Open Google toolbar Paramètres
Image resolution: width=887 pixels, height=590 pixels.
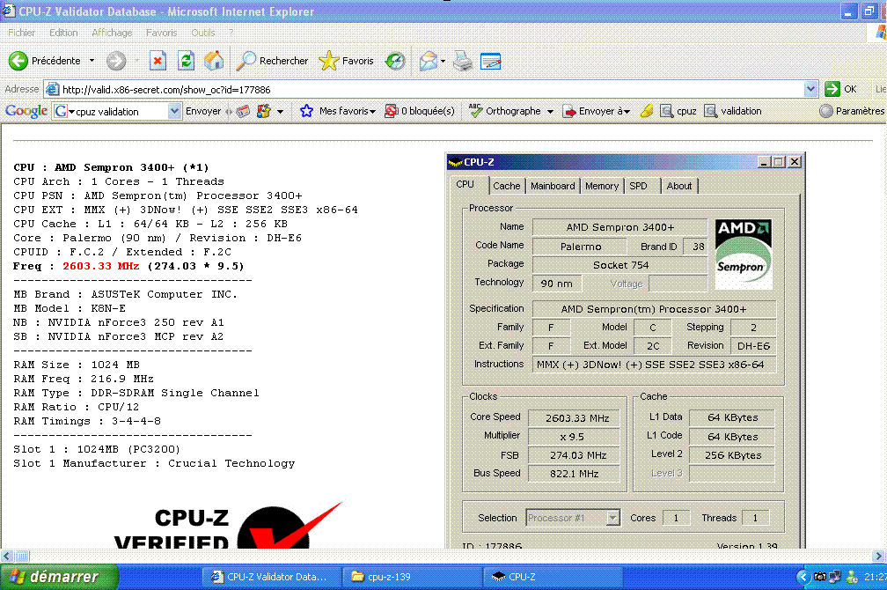coord(852,111)
